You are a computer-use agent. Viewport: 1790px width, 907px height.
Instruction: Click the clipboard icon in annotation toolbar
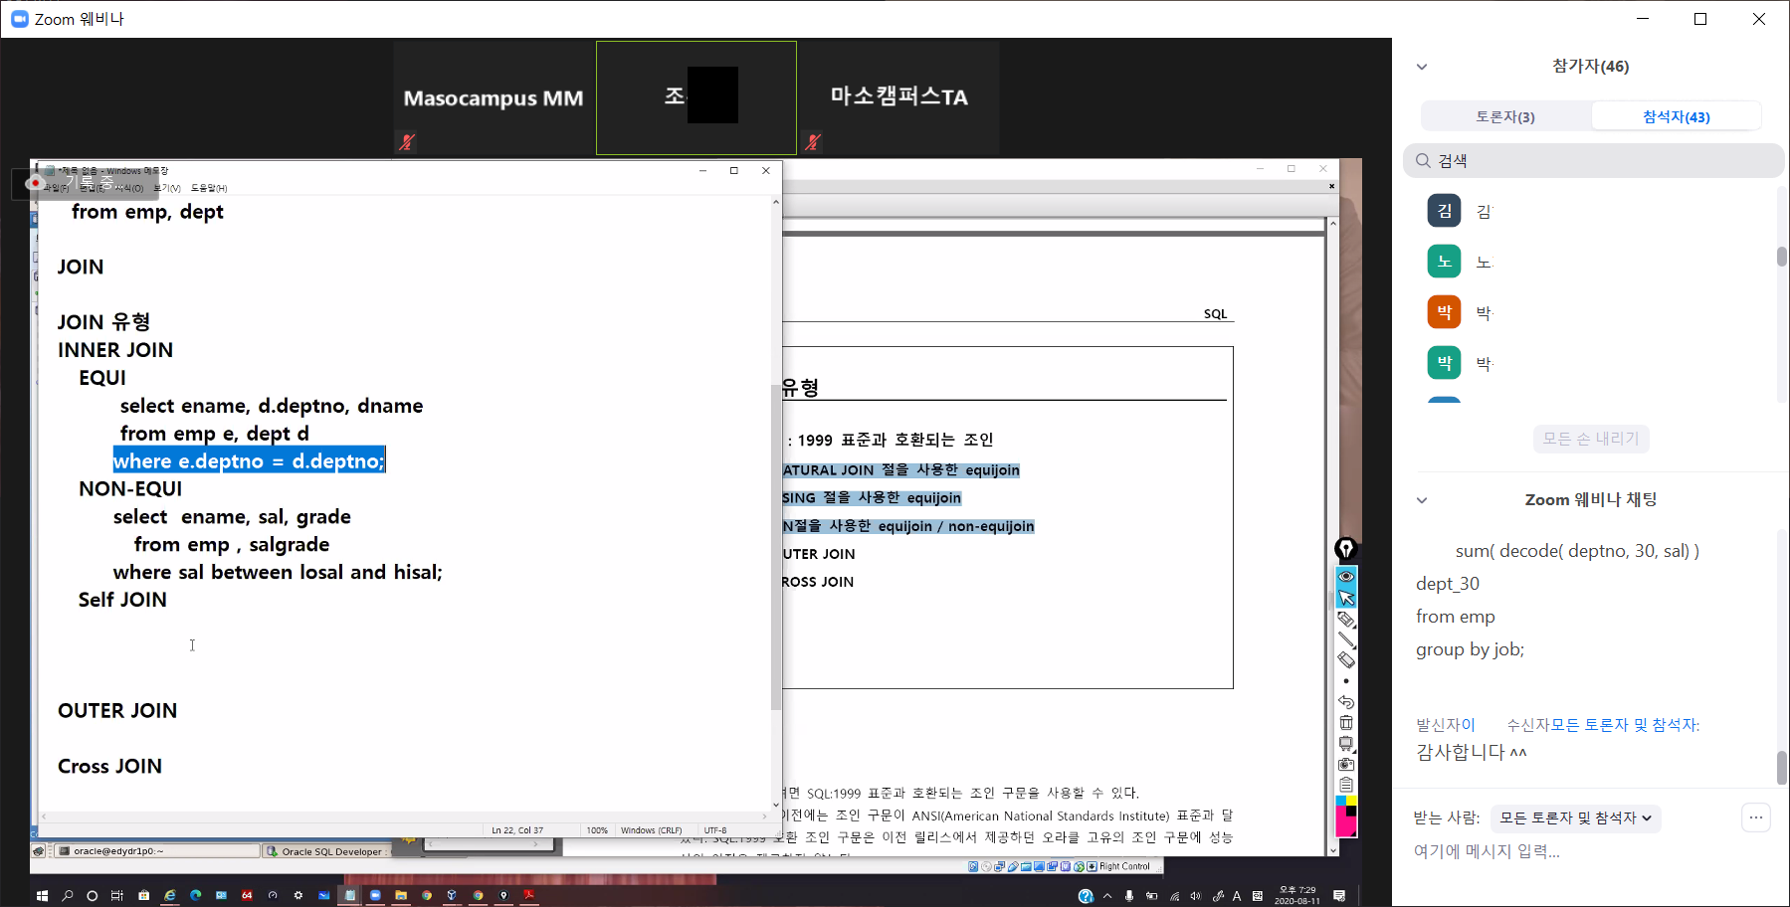[x=1346, y=786]
